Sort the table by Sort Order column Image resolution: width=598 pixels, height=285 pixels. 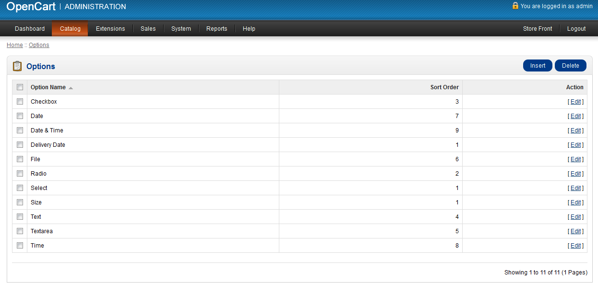tap(444, 87)
